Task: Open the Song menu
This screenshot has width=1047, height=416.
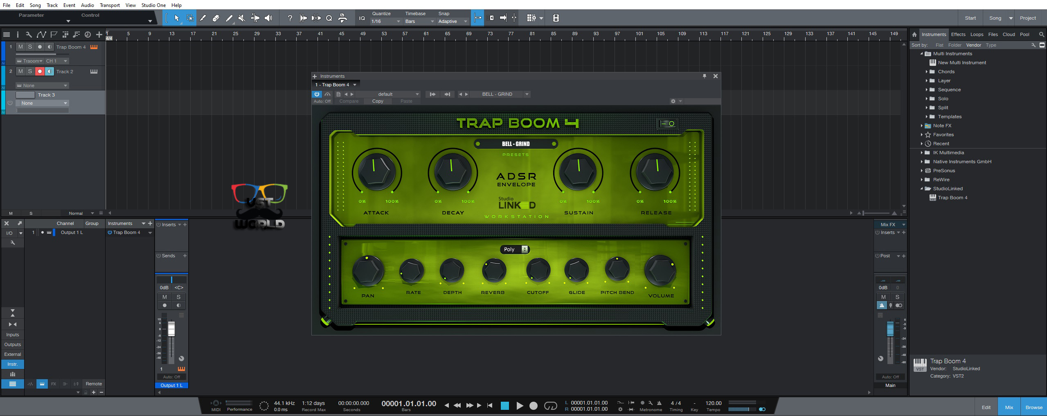Action: click(35, 5)
